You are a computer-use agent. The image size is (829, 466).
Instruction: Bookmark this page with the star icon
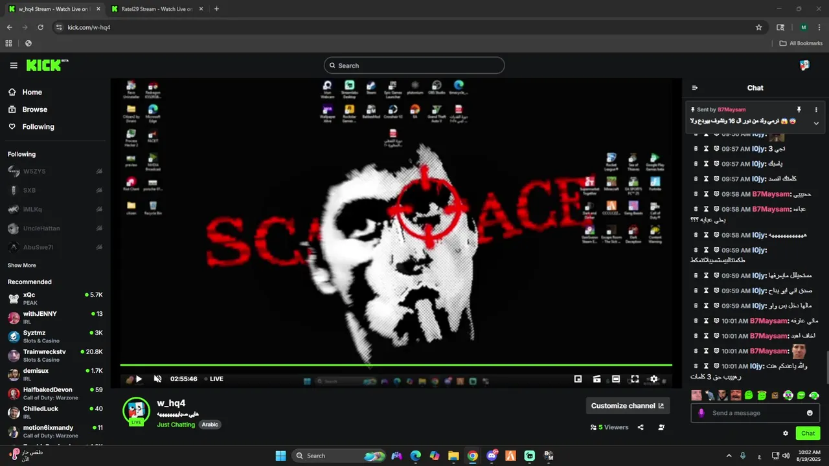[758, 27]
